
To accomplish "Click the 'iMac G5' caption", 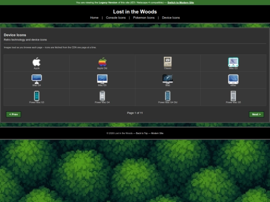I will [x=102, y=85].
